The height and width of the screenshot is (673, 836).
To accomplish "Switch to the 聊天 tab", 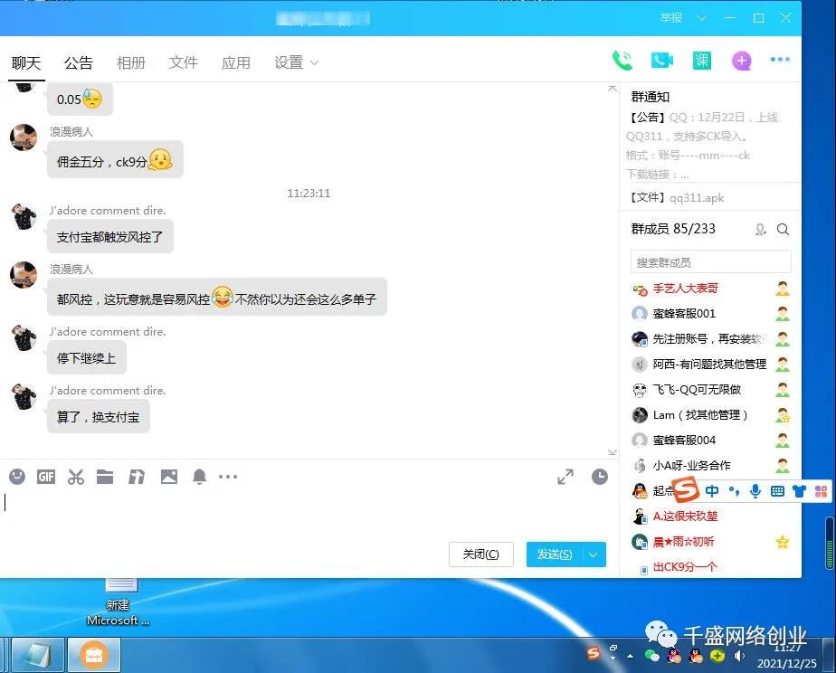I will click(x=26, y=63).
